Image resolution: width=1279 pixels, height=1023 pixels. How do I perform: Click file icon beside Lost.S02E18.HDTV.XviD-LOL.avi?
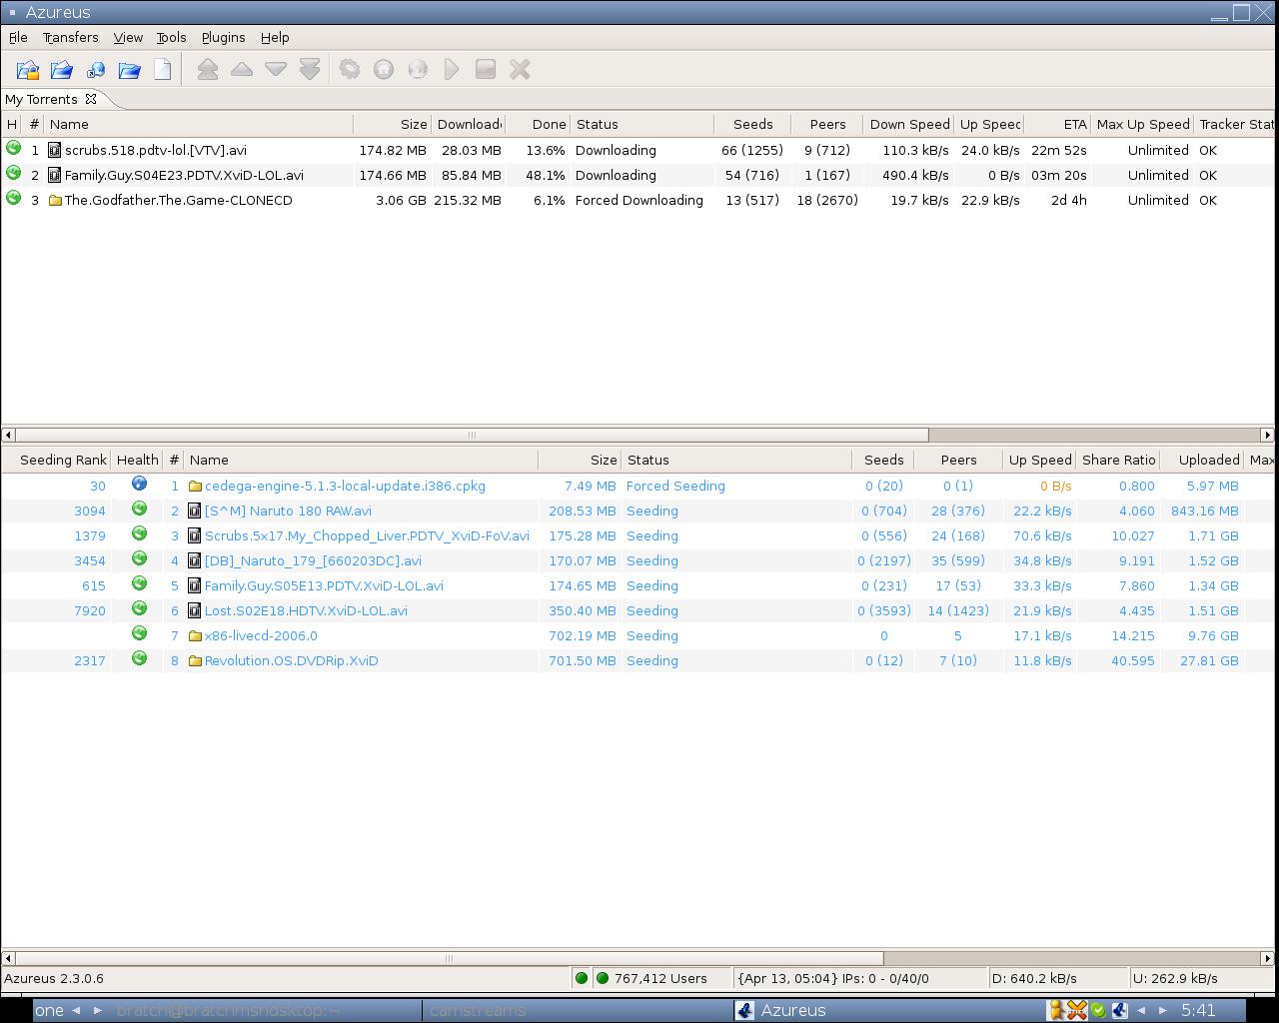[x=195, y=610]
